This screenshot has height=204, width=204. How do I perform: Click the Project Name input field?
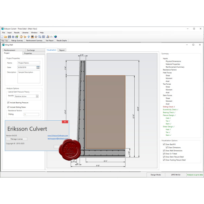[x=29, y=63]
